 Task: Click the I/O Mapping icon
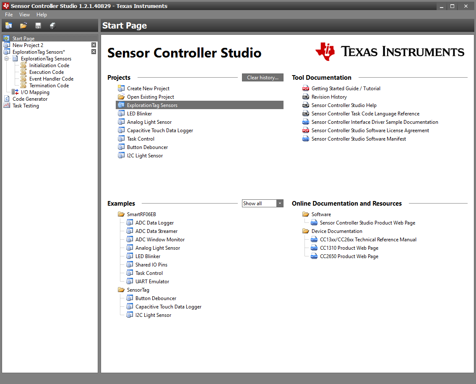point(15,92)
